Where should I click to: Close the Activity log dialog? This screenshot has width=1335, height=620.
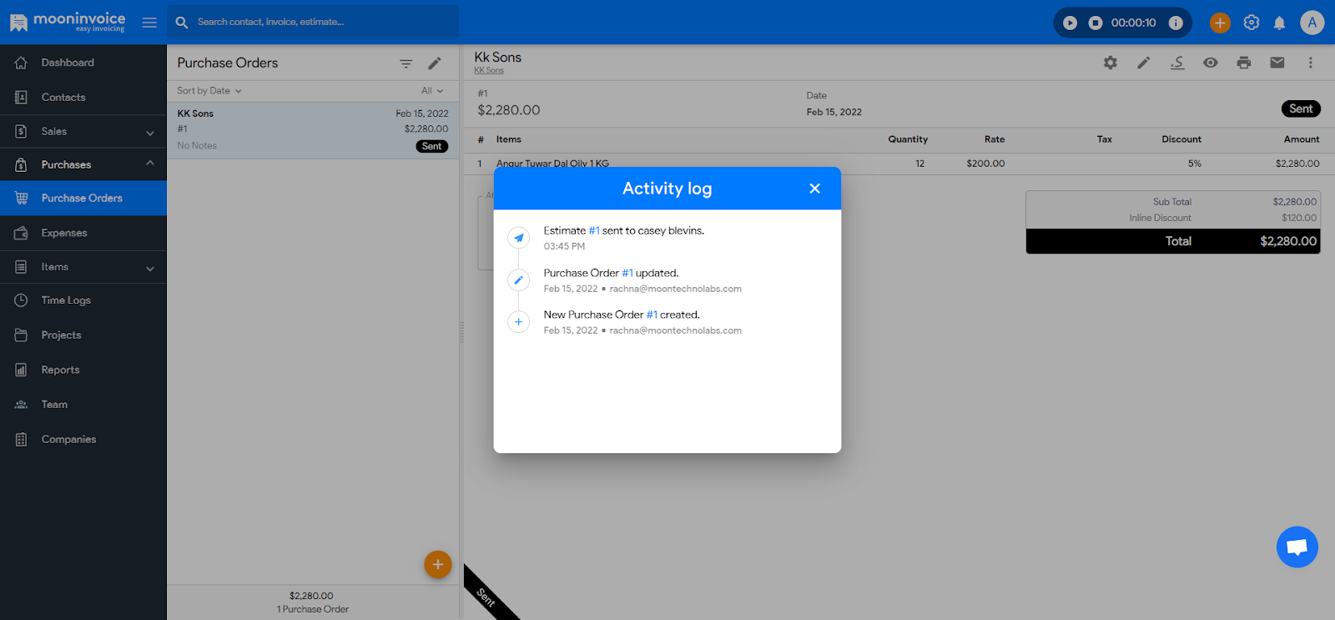(x=814, y=189)
